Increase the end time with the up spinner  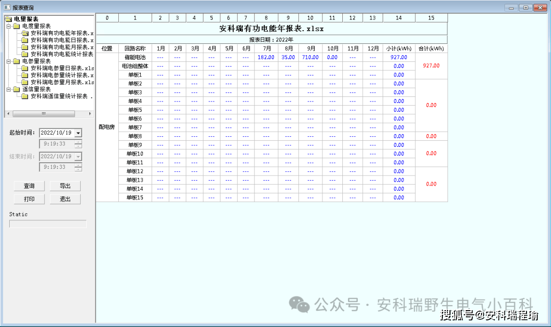coord(79,165)
